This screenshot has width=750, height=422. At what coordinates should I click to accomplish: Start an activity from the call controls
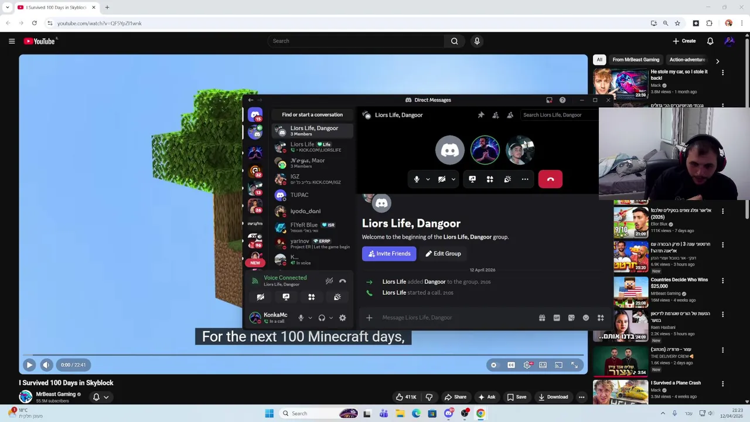pos(490,179)
